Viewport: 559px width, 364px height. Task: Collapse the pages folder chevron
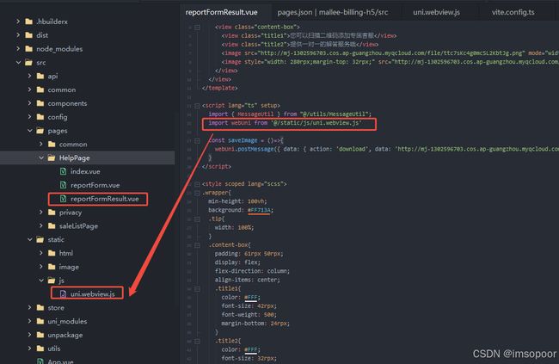[x=29, y=131]
